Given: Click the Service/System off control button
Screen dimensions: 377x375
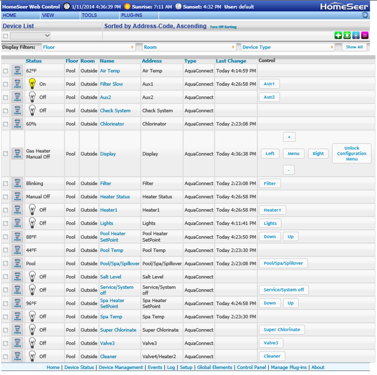Looking at the screenshot, I should [x=284, y=290].
